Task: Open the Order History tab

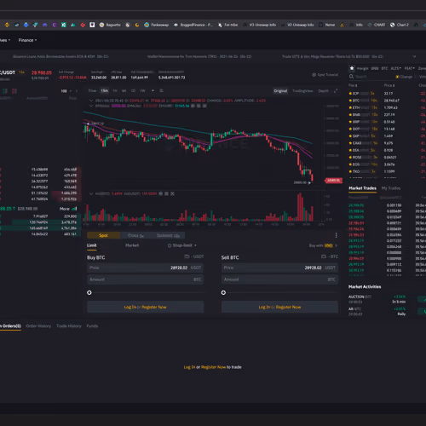Action: (38, 326)
